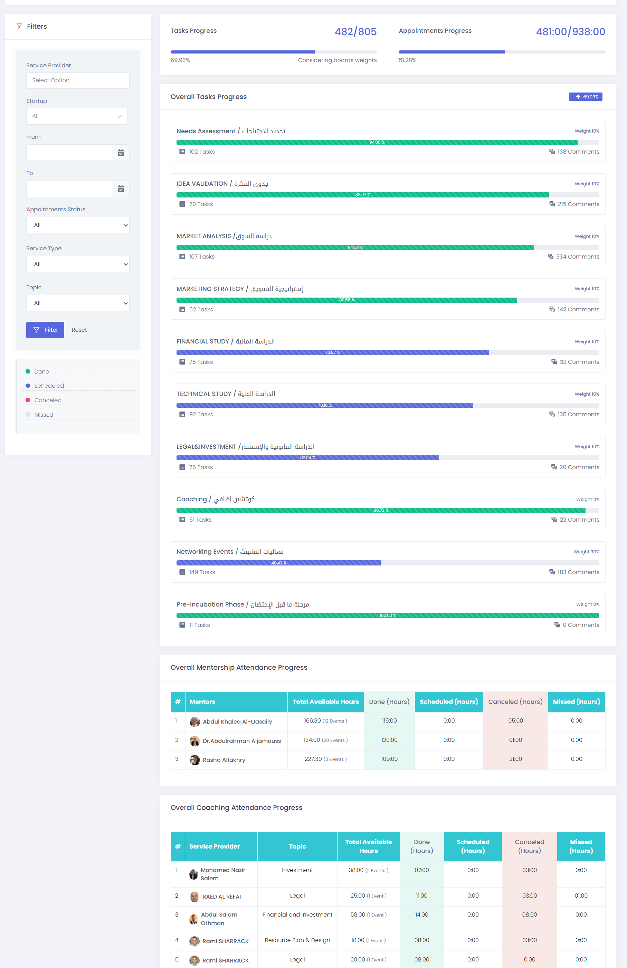Click the Filters funnel icon in sidebar header
Image resolution: width=627 pixels, height=968 pixels.
[x=19, y=26]
